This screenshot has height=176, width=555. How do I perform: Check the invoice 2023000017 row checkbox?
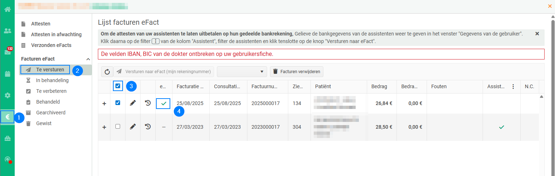(118, 126)
